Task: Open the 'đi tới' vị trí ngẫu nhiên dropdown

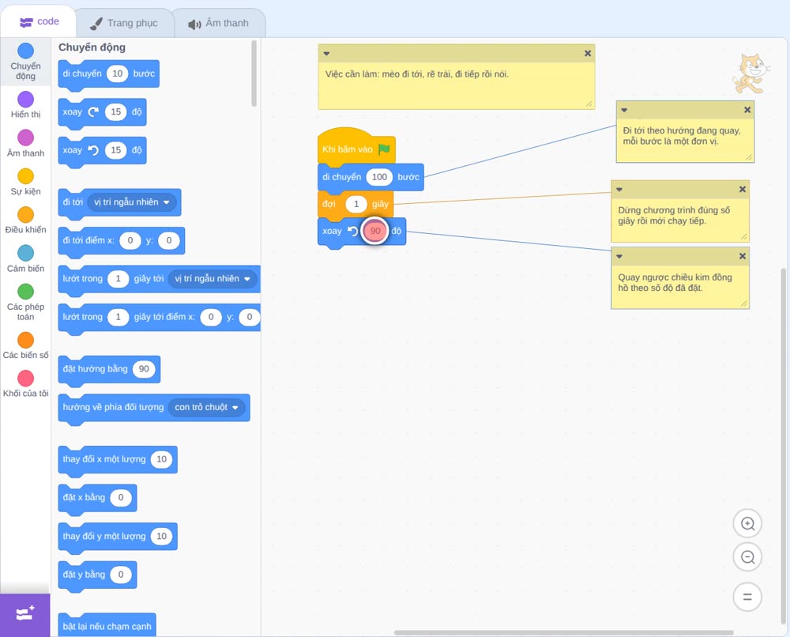Action: coord(132,202)
